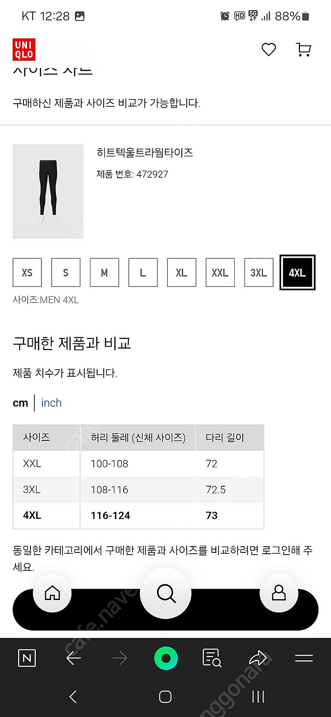Screen dimensions: 331x717
Task: Open the share icon in browser toolbar
Action: [258, 657]
